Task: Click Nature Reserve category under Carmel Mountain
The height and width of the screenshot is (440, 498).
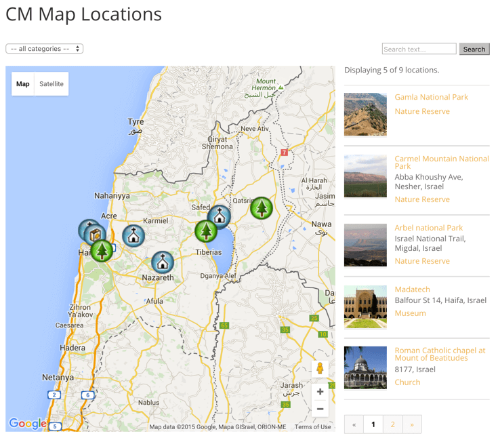Action: click(422, 199)
